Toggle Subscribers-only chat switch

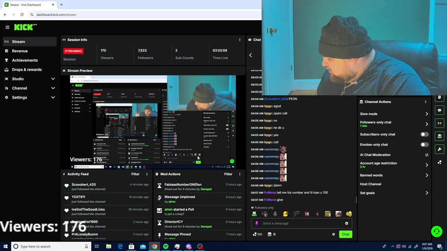pos(424,134)
